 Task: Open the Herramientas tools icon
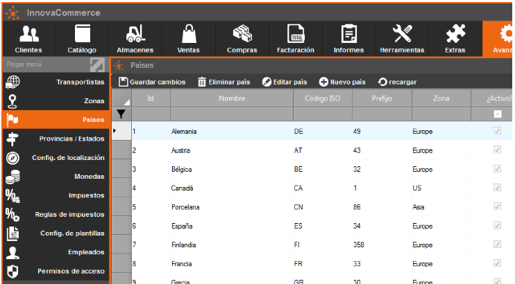(402, 34)
